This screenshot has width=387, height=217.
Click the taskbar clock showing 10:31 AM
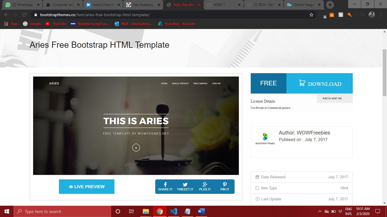tap(363, 211)
